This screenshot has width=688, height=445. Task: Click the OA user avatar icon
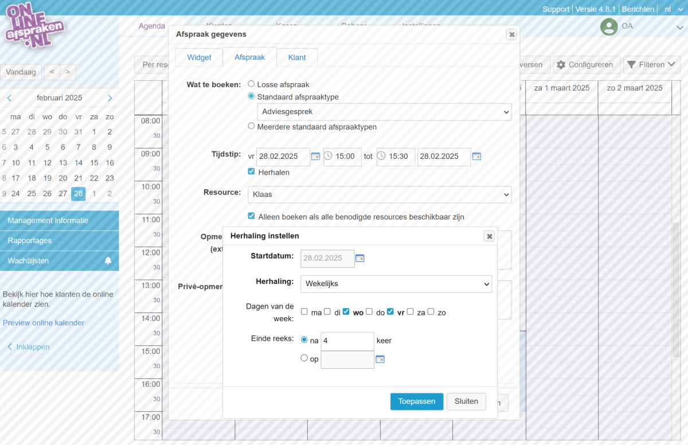tap(609, 26)
